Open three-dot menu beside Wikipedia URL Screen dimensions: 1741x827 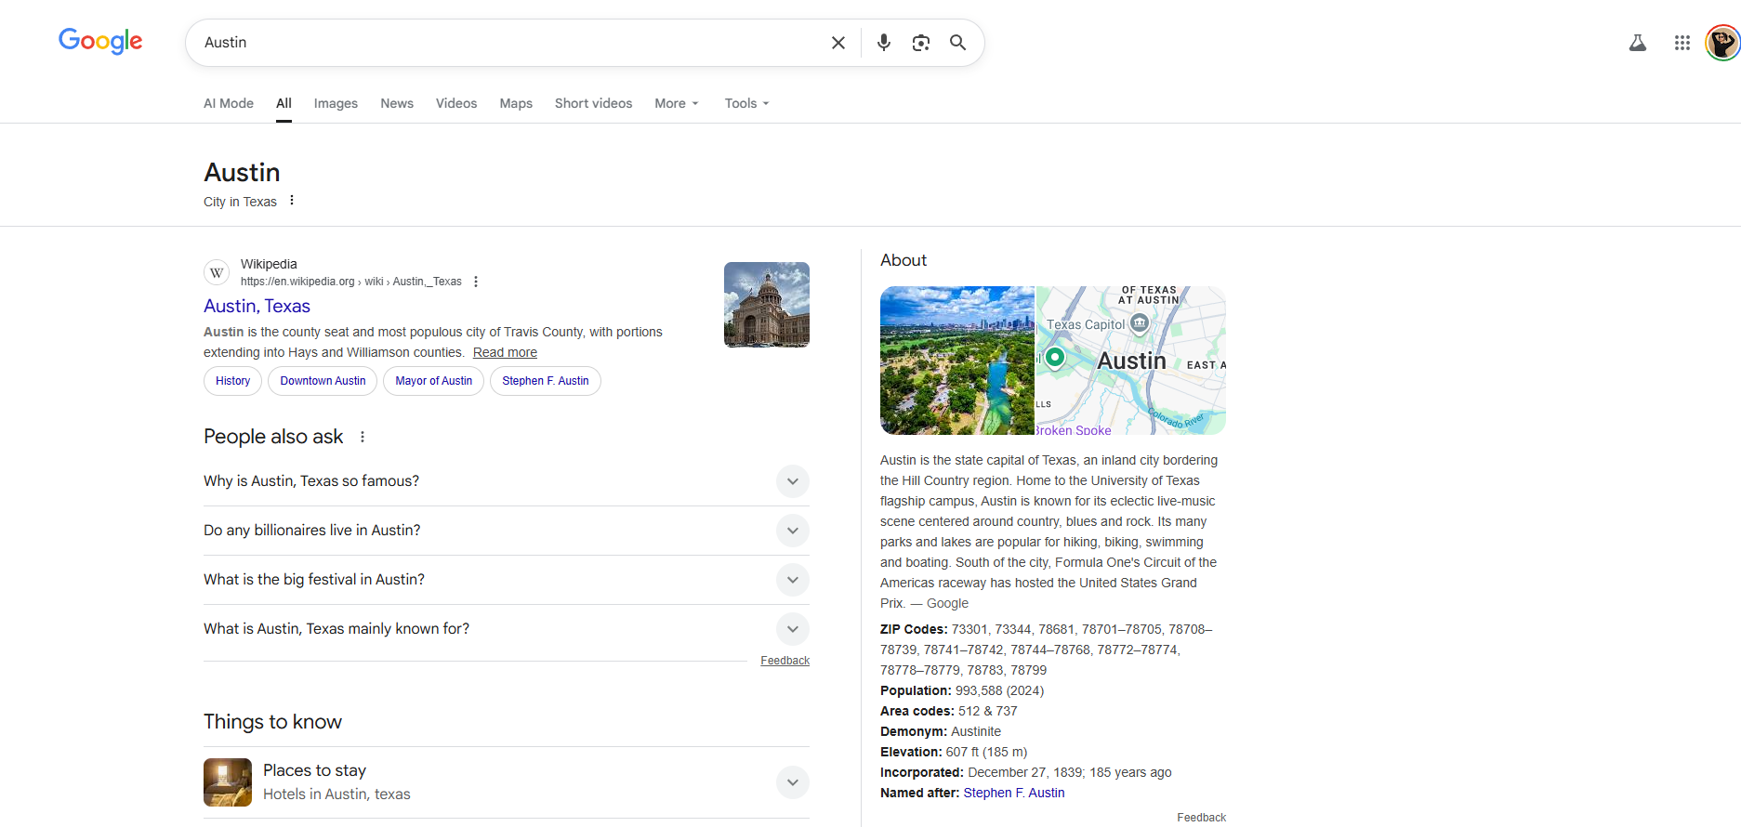pos(476,282)
